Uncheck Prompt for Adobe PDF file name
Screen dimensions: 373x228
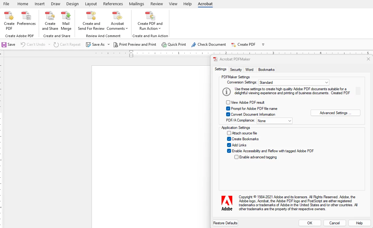(x=228, y=108)
